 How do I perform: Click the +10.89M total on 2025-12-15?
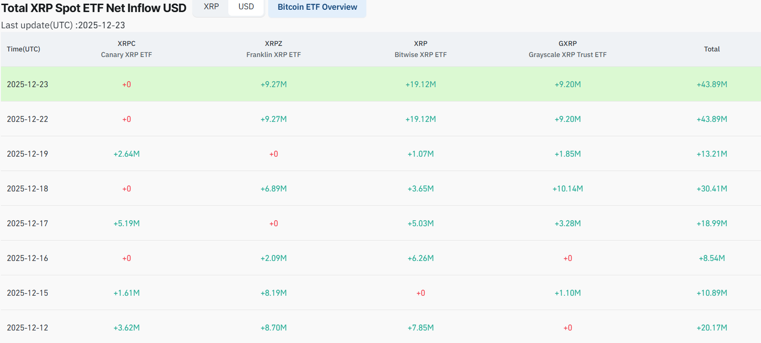(x=712, y=293)
